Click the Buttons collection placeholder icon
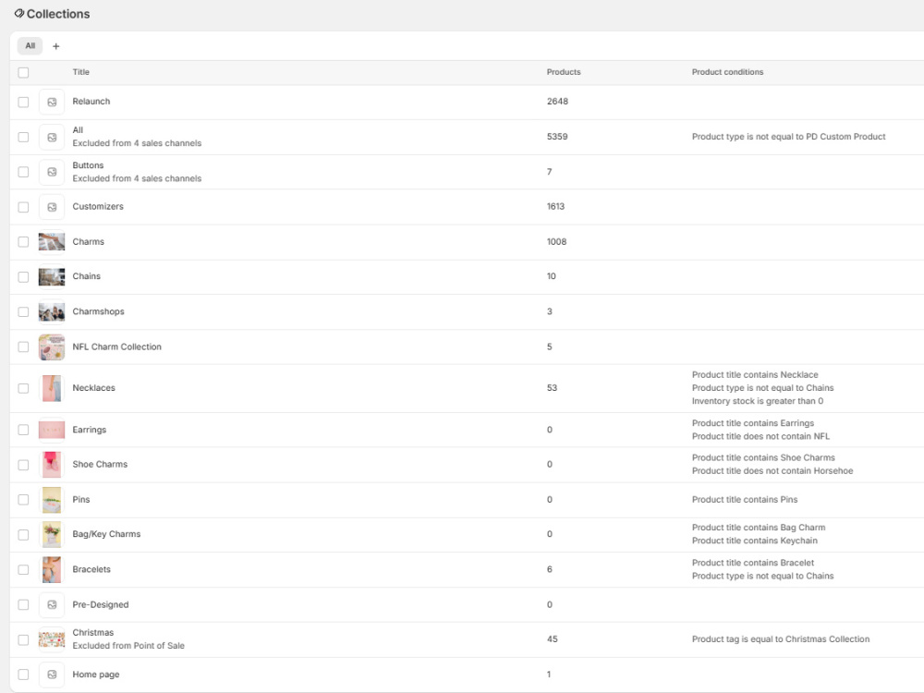This screenshot has height=693, width=924. pos(52,172)
